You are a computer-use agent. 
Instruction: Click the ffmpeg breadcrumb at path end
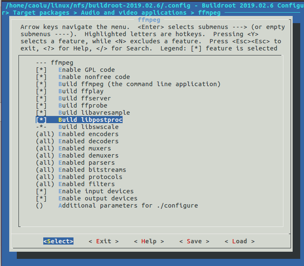[210, 13]
